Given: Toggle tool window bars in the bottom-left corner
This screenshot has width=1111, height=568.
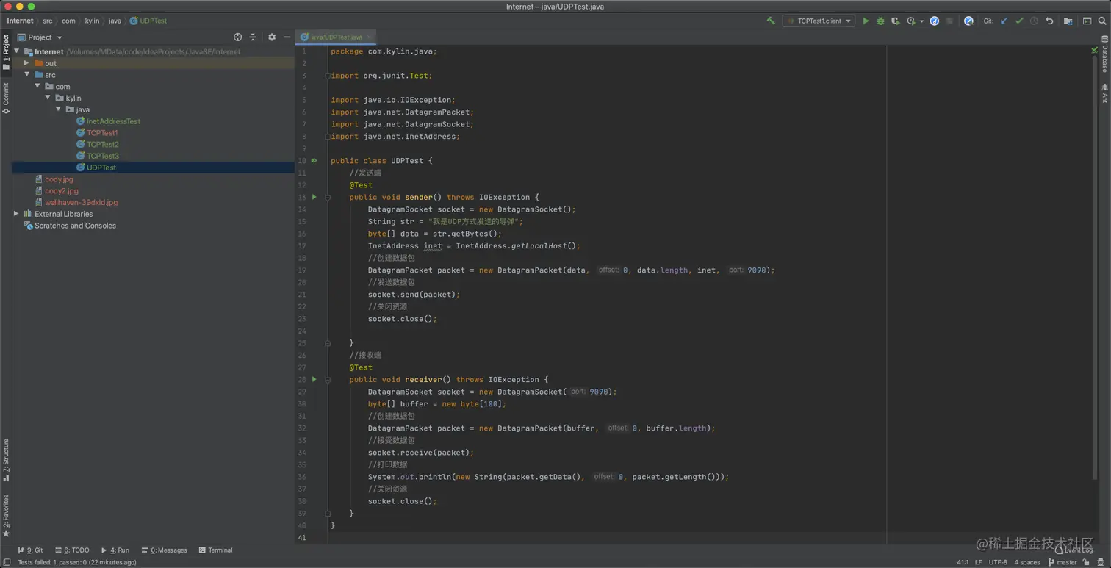Looking at the screenshot, I should (x=6, y=562).
